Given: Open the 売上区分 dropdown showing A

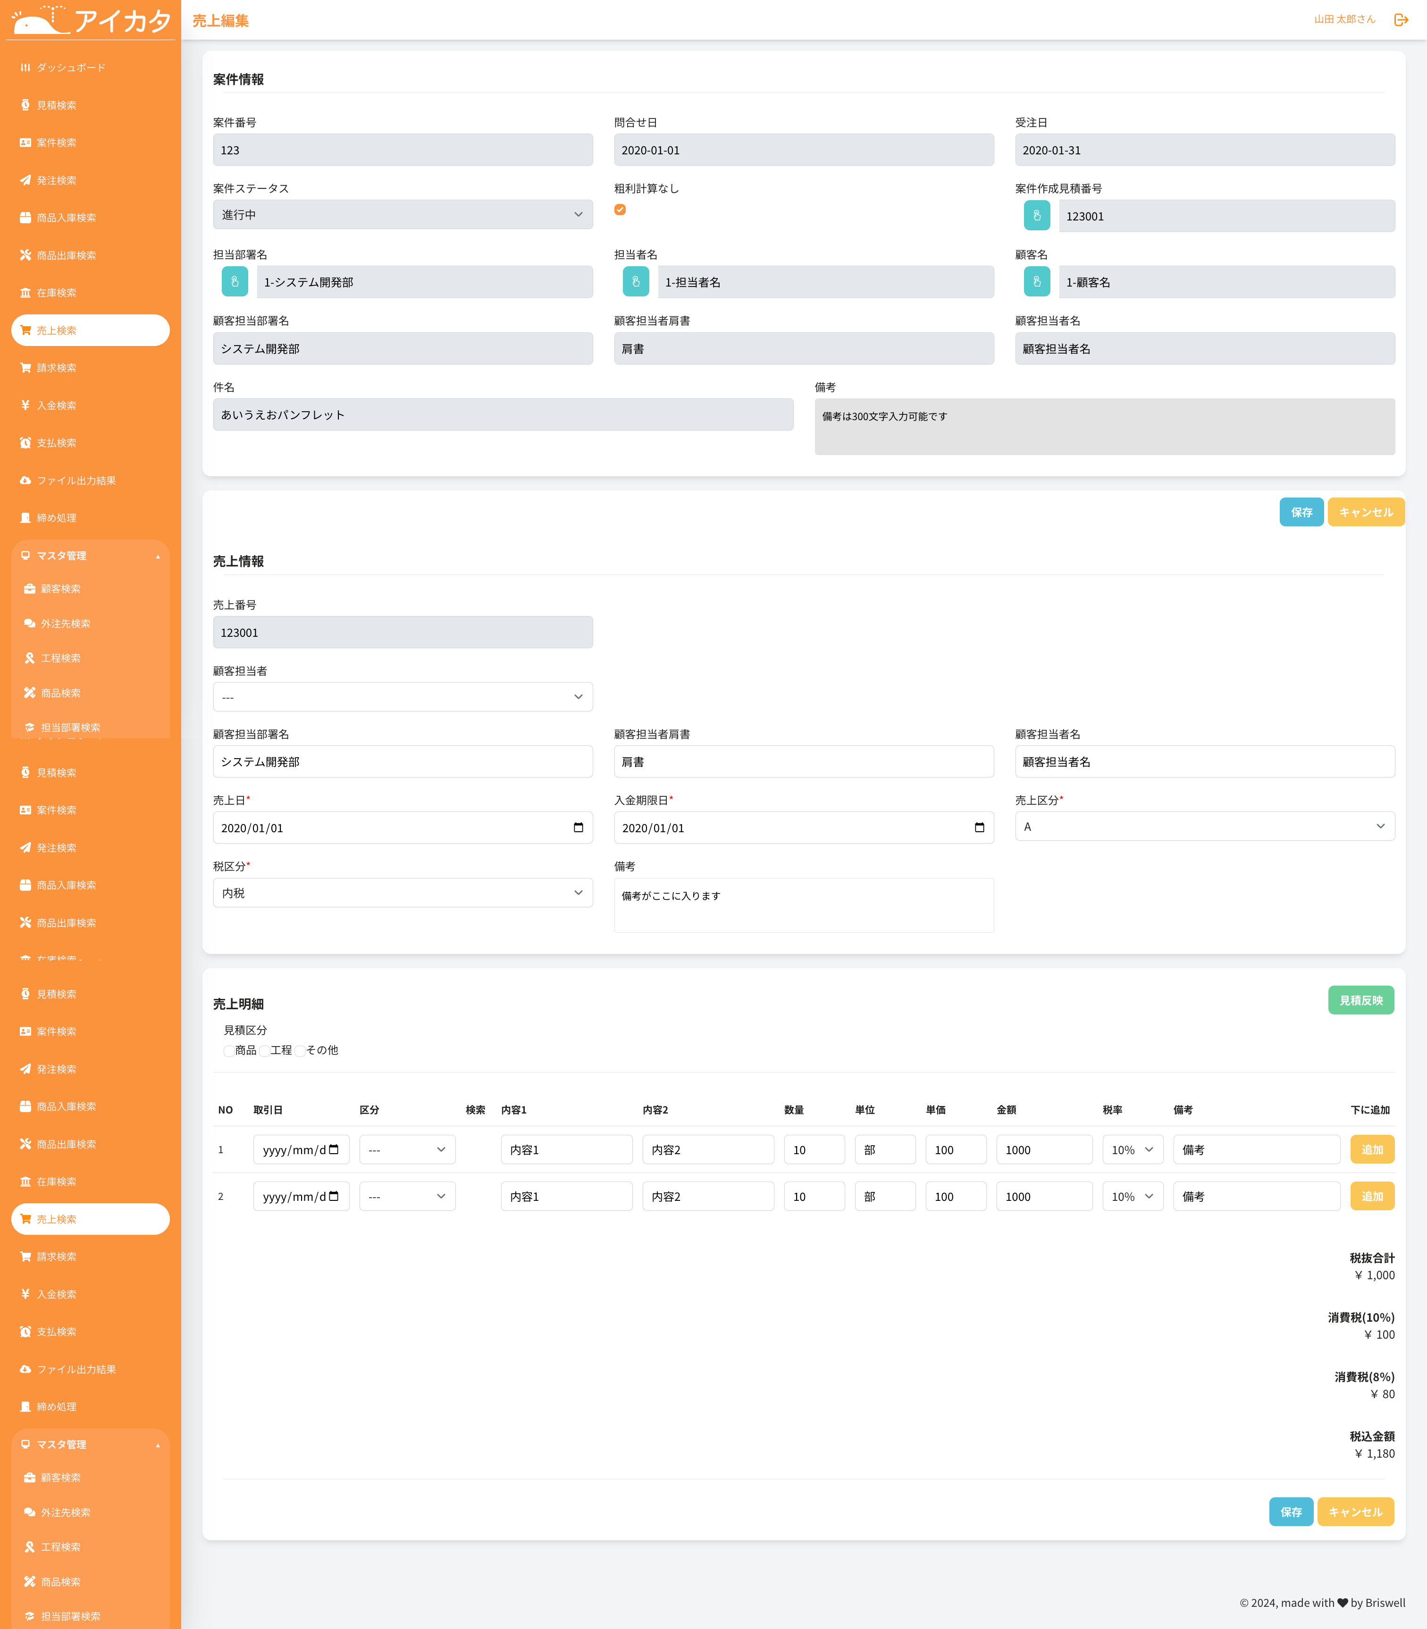Looking at the screenshot, I should pos(1204,827).
